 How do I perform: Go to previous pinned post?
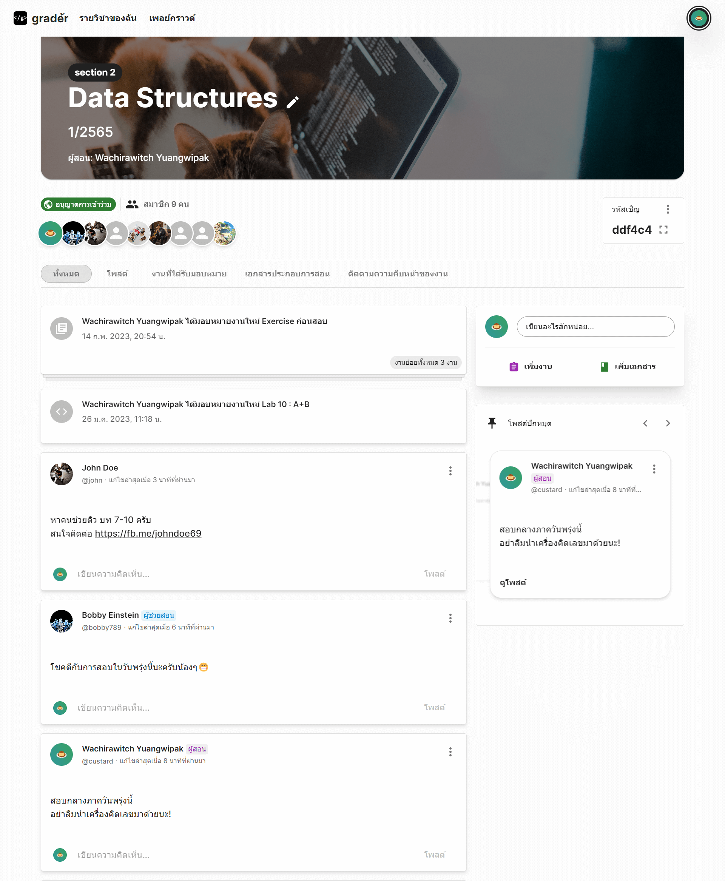(645, 423)
